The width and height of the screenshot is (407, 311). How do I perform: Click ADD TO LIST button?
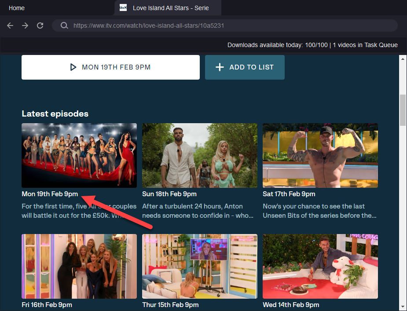(245, 67)
